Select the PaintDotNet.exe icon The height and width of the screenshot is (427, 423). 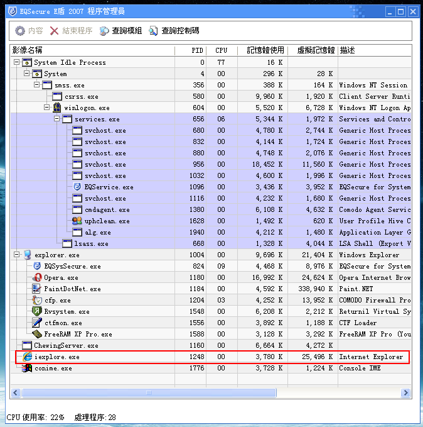tap(36, 289)
